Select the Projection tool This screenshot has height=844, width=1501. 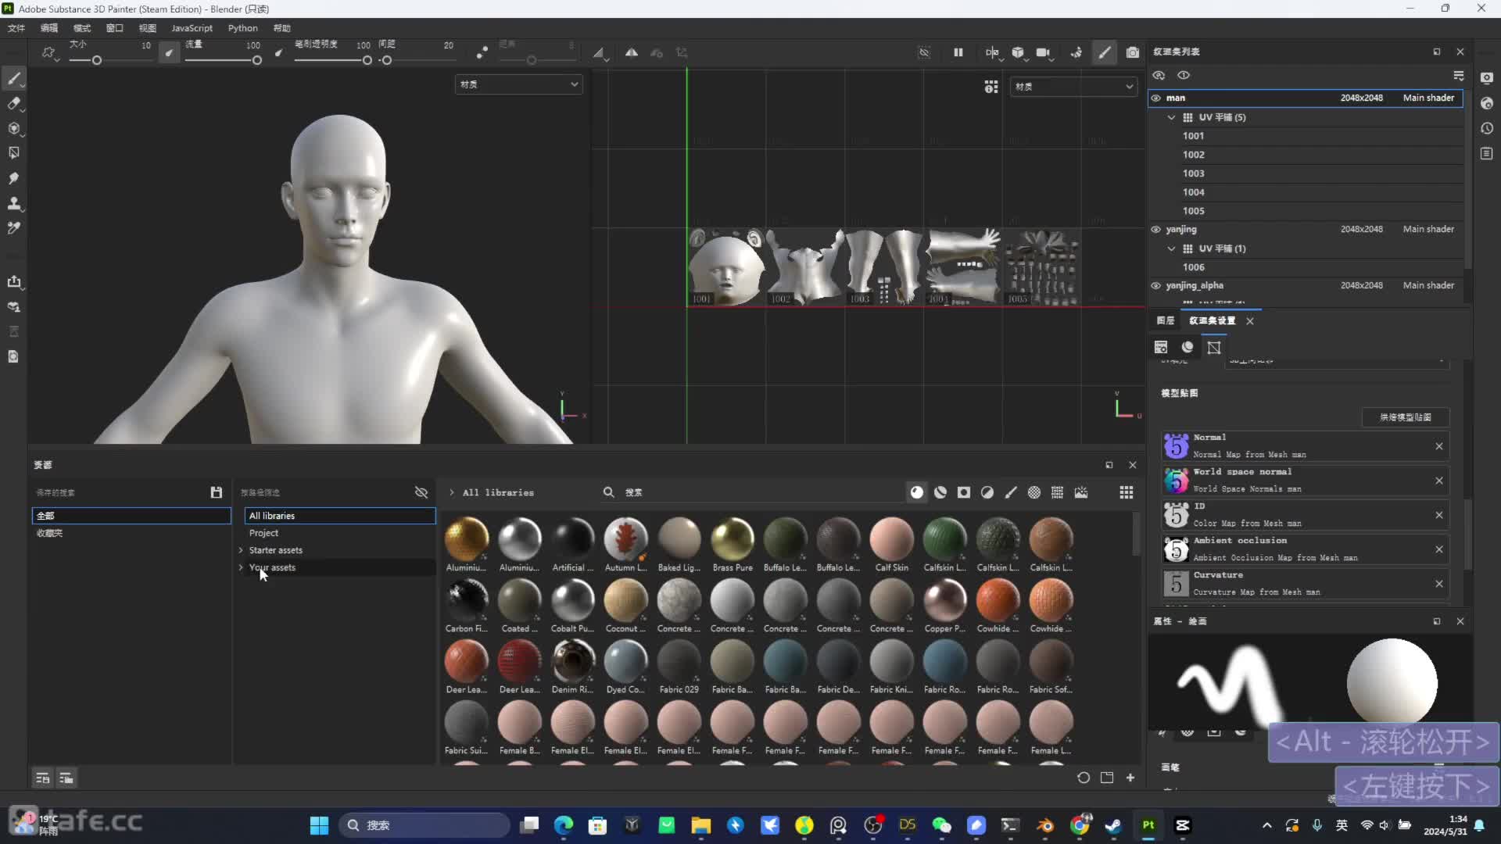[14, 128]
